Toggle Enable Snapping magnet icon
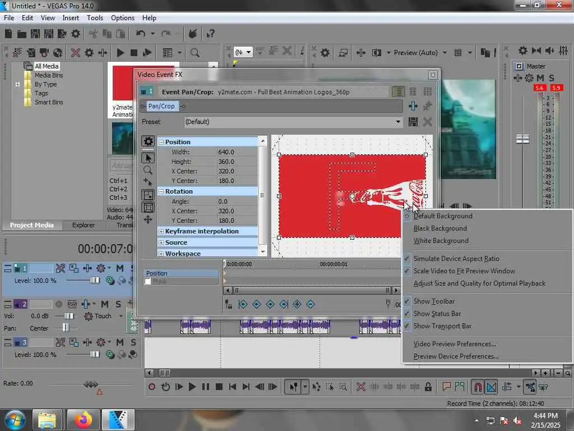This screenshot has width=574, height=431. coord(478,387)
